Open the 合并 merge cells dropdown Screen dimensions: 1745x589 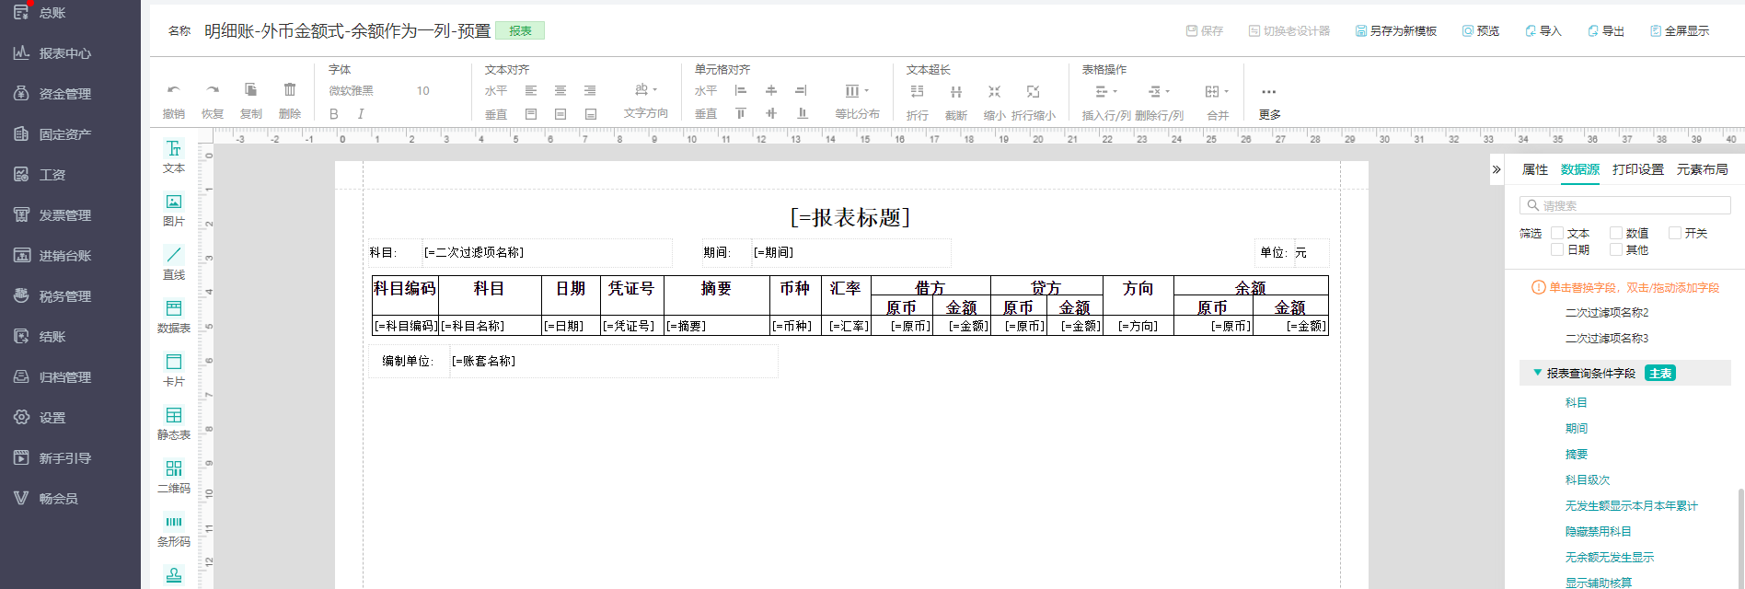tap(1218, 91)
